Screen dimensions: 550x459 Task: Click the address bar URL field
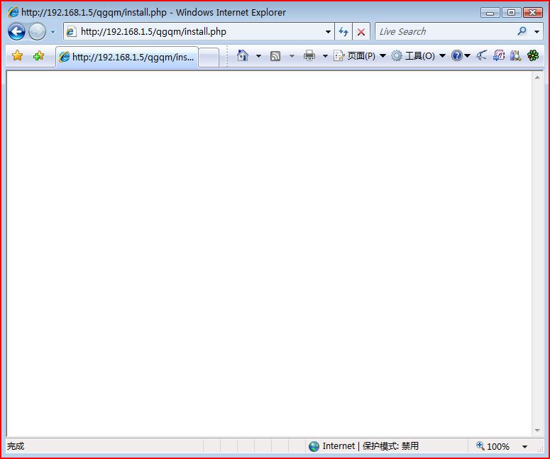click(x=200, y=31)
